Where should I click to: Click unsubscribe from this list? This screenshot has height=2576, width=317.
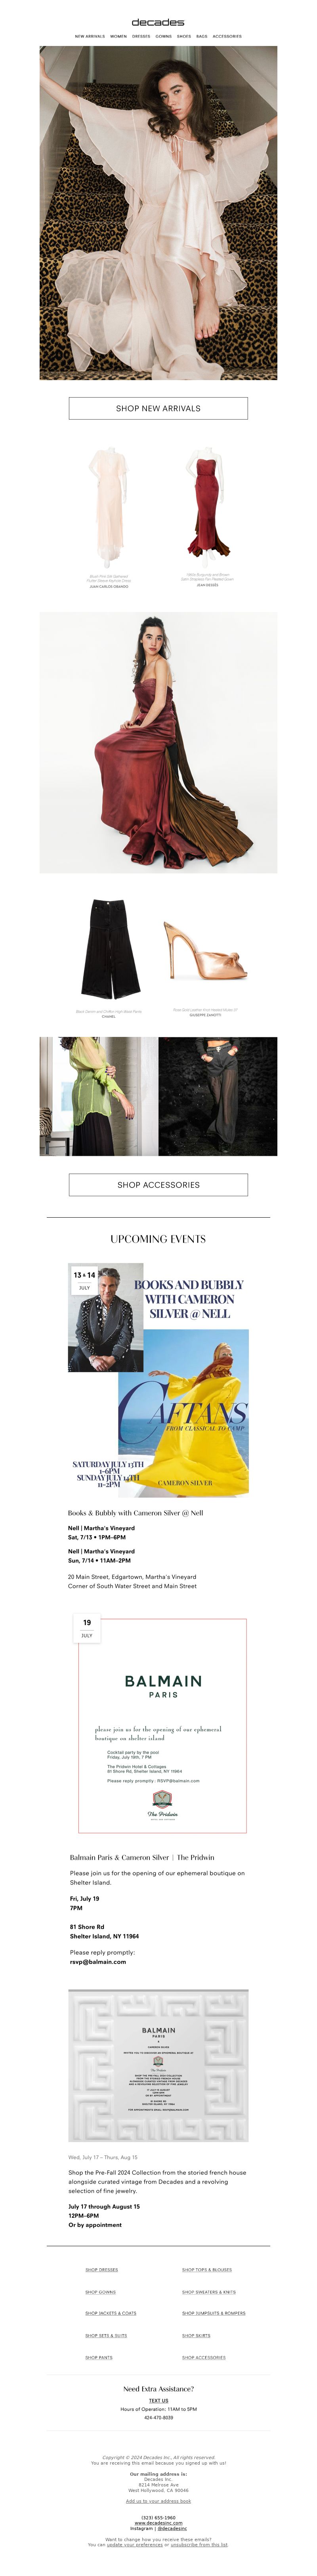[x=199, y=2543]
